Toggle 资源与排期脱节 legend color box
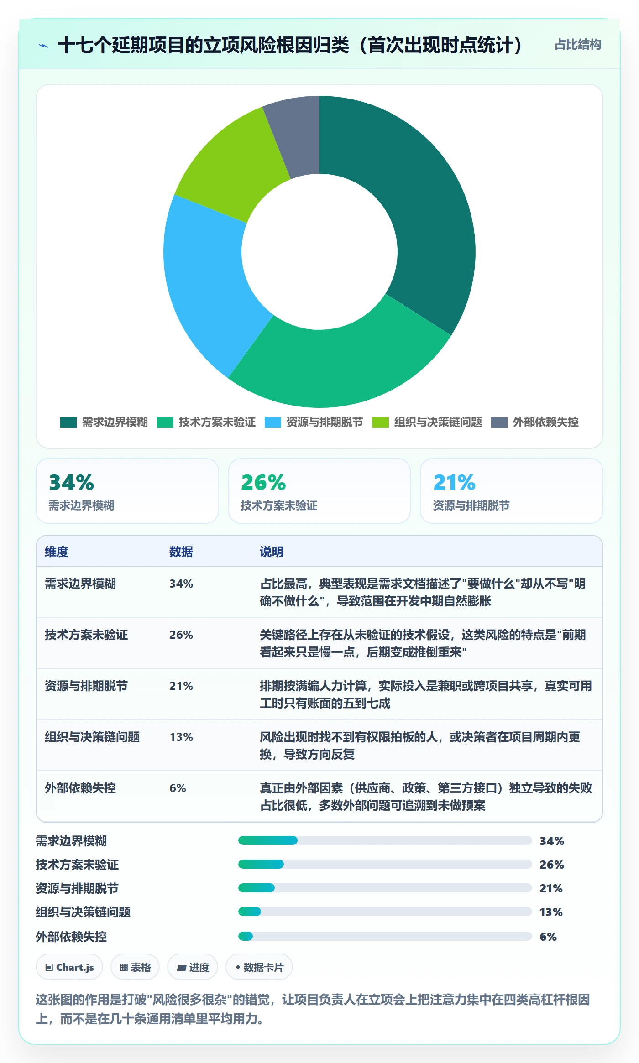Viewport: 639px width, 1063px height. coord(273,422)
